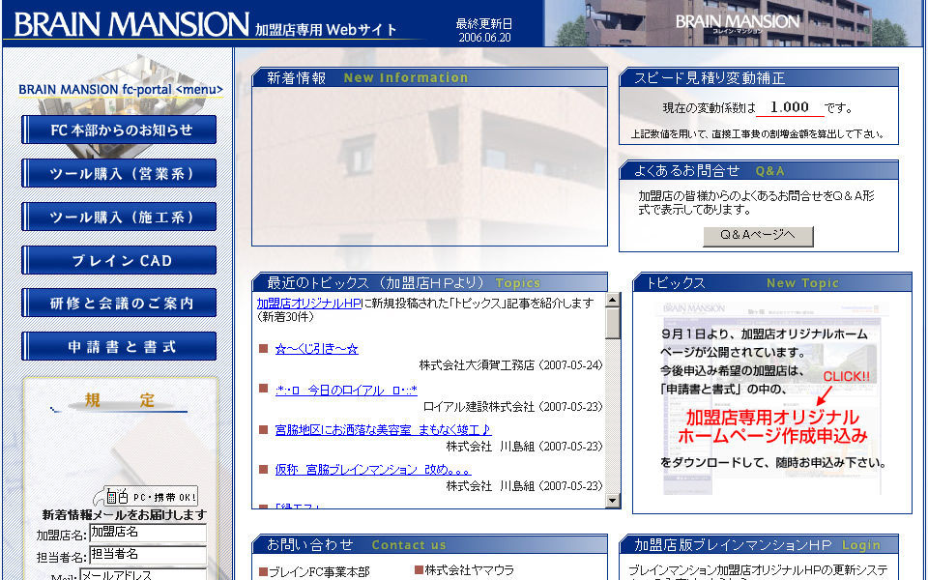Click the Q&Aページへ button
This screenshot has width=928, height=580.
click(758, 236)
